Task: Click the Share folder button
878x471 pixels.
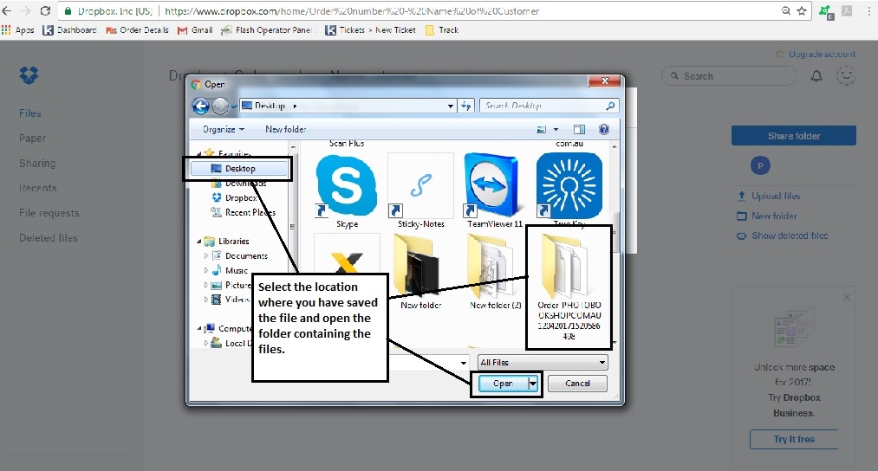Action: [793, 136]
